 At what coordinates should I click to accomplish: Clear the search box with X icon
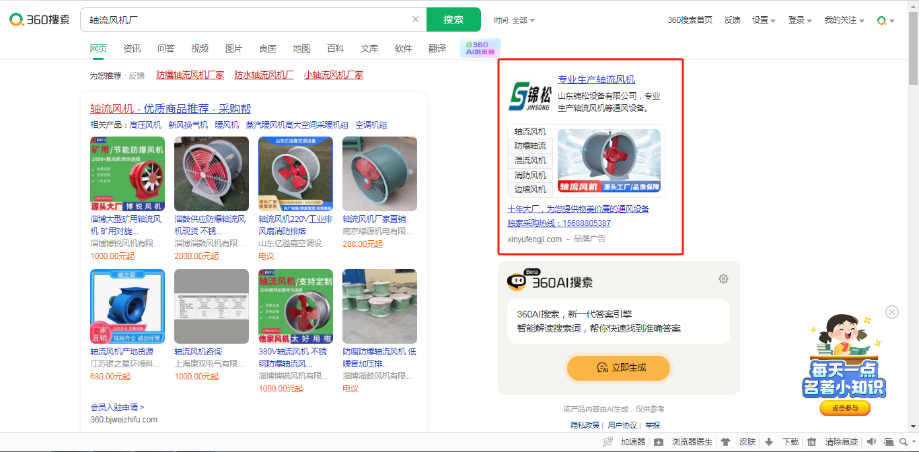point(415,20)
